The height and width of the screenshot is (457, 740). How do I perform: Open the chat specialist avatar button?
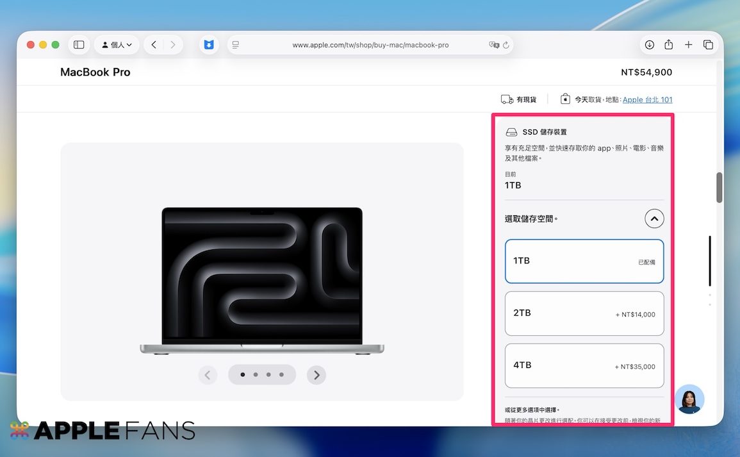point(689,399)
